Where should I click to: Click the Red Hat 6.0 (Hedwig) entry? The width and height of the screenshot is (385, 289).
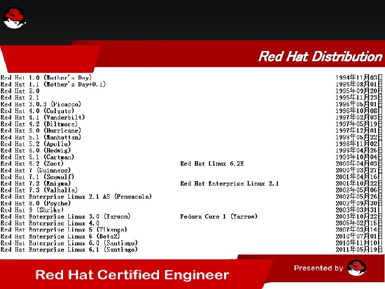point(35,151)
